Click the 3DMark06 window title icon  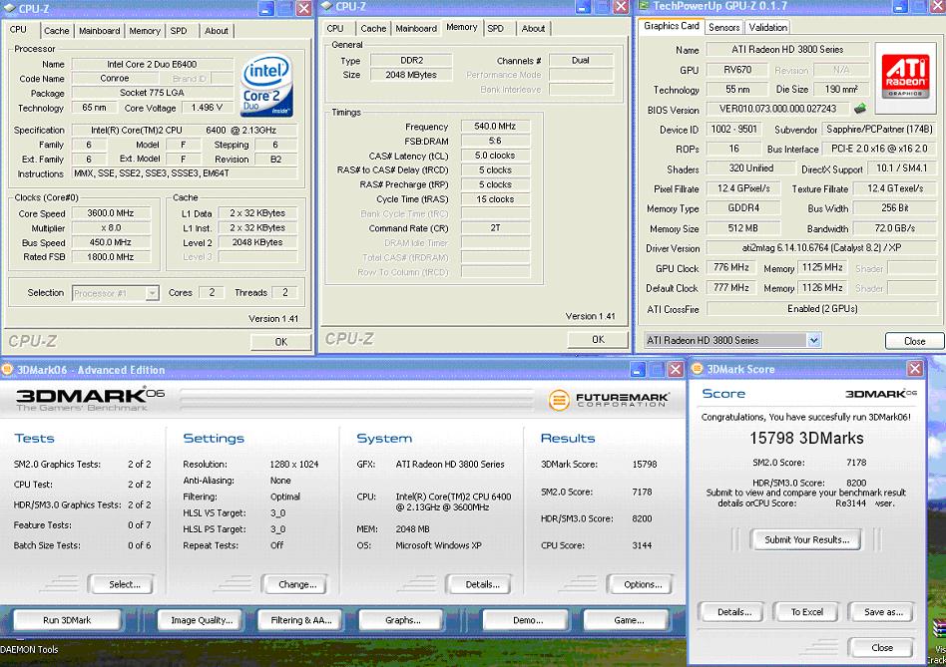pos(7,369)
